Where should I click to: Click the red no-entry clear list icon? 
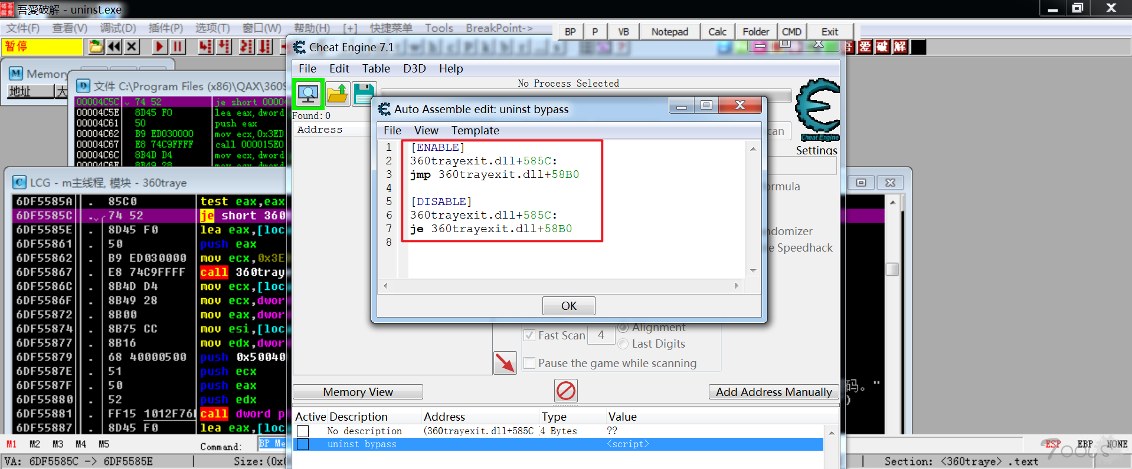pos(565,391)
